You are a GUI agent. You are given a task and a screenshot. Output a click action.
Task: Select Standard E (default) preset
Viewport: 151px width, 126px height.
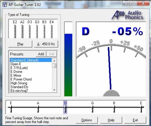point(31,60)
